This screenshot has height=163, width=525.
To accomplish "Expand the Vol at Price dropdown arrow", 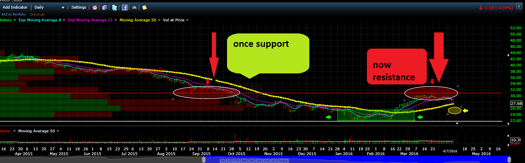I will (187, 20).
